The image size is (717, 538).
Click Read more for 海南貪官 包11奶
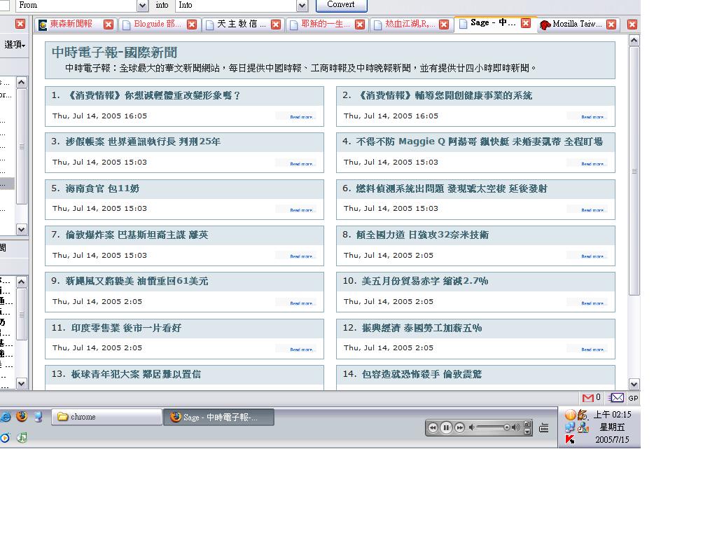(x=302, y=210)
